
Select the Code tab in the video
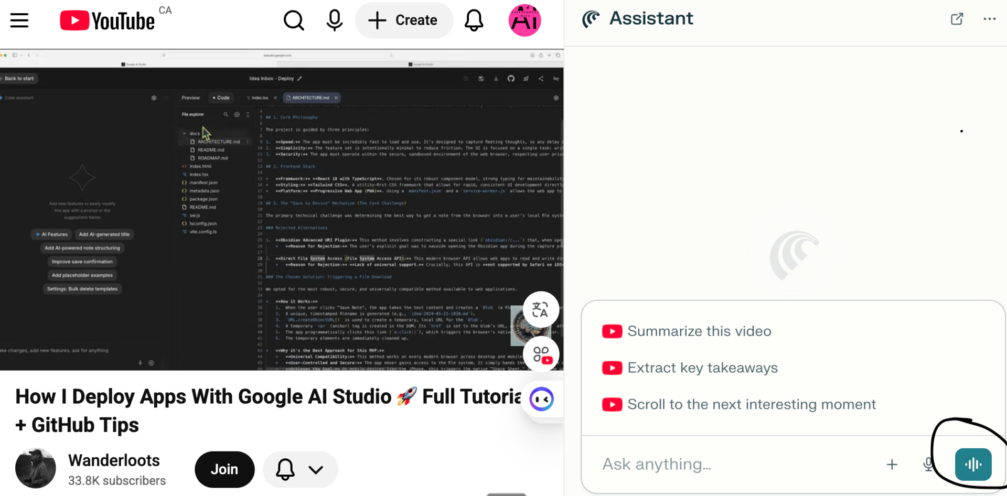pyautogui.click(x=221, y=98)
